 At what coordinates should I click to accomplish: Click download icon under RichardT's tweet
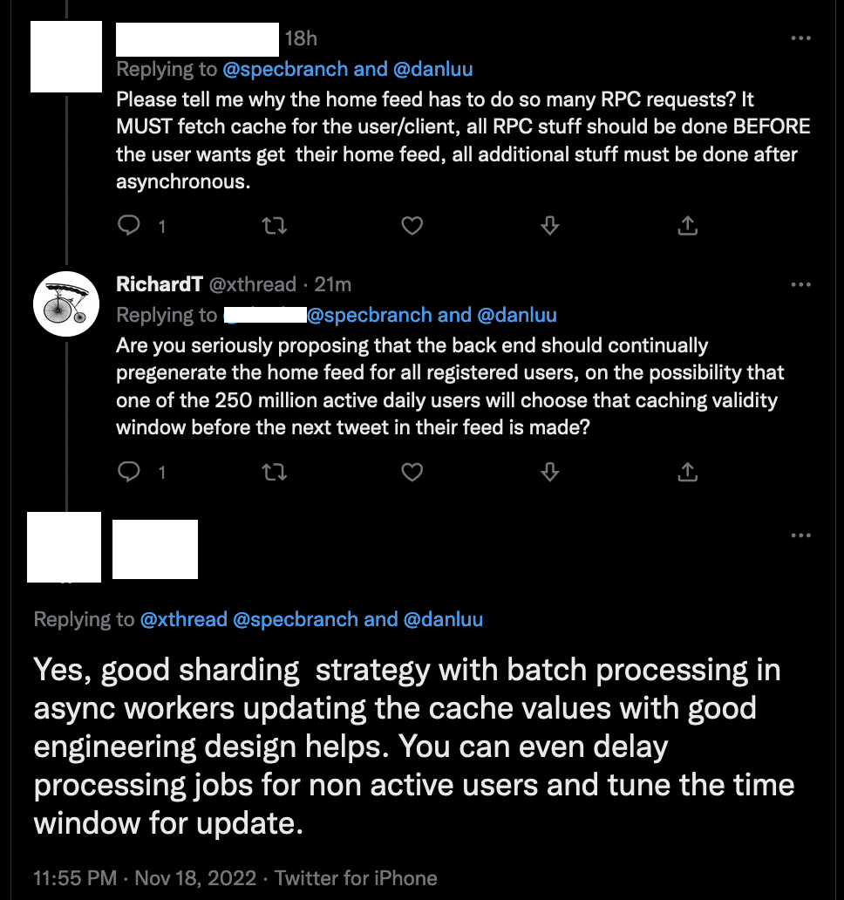click(x=549, y=472)
